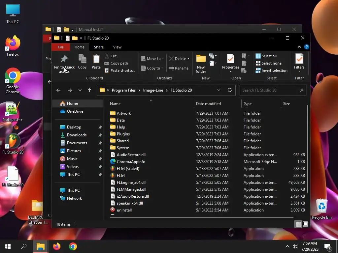Click Program Files in the breadcrumb
This screenshot has height=253, width=338.
[124, 90]
